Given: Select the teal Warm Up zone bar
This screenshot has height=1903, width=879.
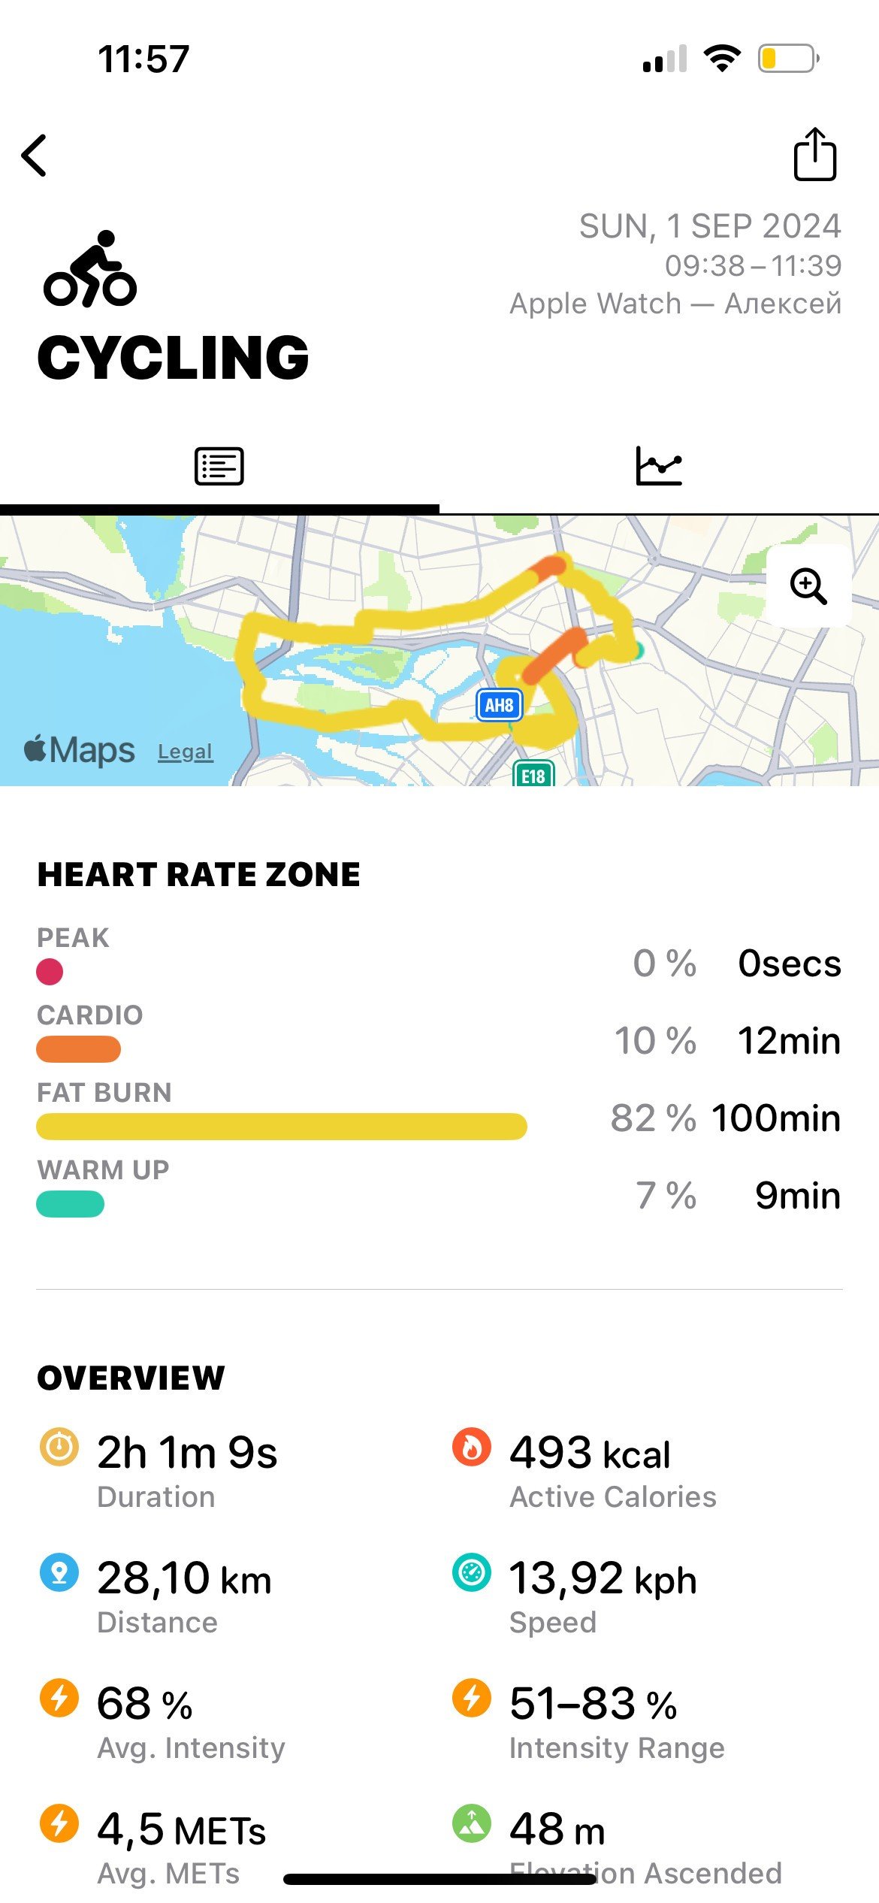Looking at the screenshot, I should point(70,1203).
